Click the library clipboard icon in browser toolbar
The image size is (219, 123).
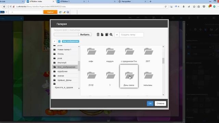coord(199,6)
